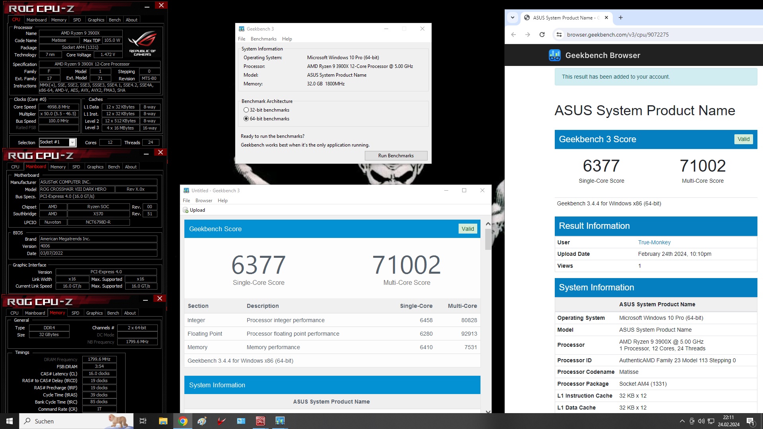The height and width of the screenshot is (429, 763).
Task: Click Core Speed value 4998.8 MHz
Action: pyautogui.click(x=58, y=107)
